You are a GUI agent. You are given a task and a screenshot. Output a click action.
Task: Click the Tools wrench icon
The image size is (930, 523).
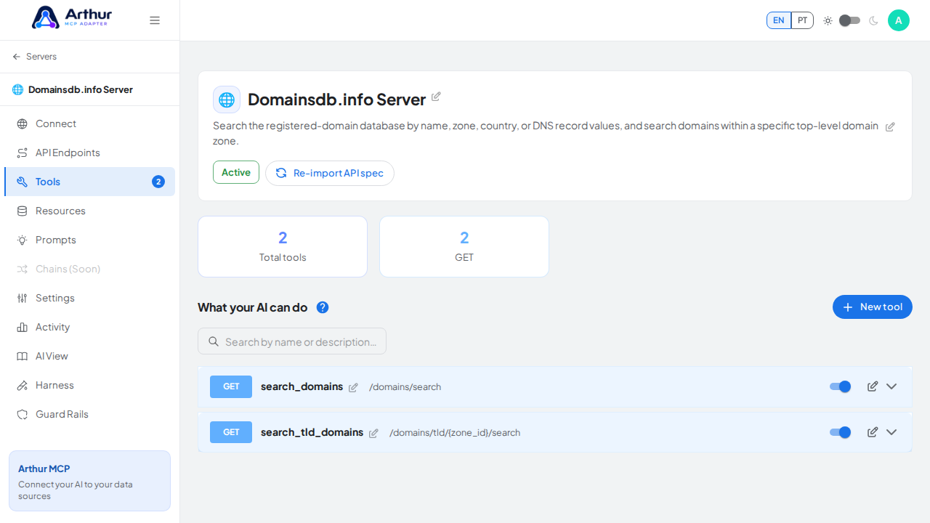23,182
